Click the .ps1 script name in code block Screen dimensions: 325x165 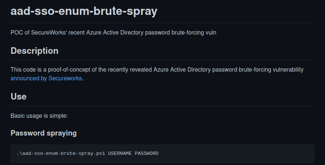(61, 153)
